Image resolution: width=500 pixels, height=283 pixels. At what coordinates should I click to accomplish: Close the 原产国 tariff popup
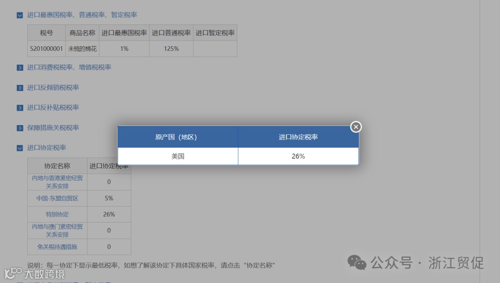(x=356, y=127)
